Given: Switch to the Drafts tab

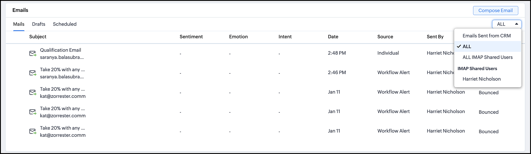Looking at the screenshot, I should 38,24.
